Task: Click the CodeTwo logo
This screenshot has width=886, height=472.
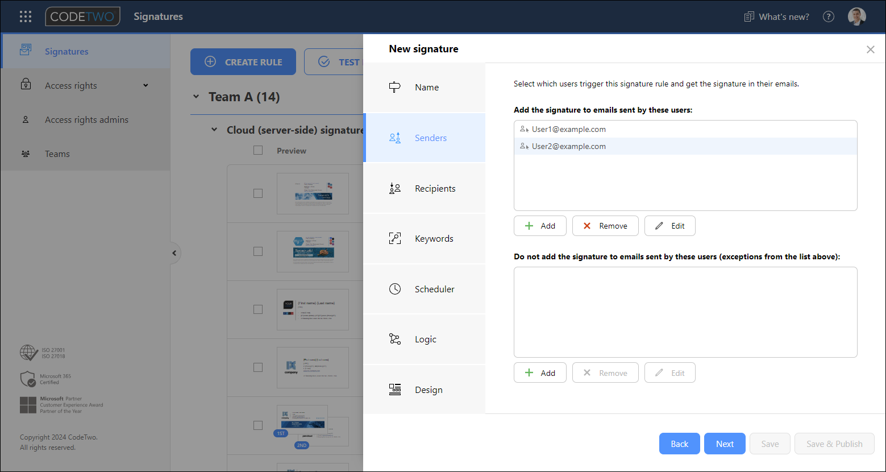Action: pos(83,16)
